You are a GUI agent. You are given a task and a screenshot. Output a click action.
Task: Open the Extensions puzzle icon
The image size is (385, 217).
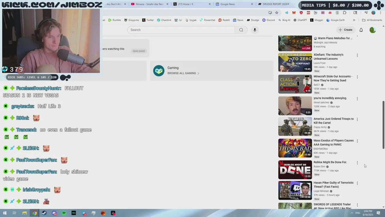pyautogui.click(x=345, y=13)
